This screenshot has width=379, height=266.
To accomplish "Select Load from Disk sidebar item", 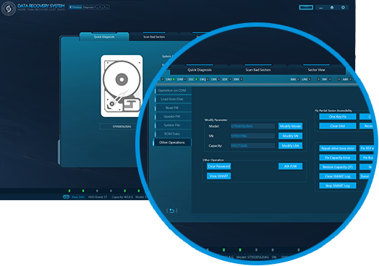I will (172, 99).
